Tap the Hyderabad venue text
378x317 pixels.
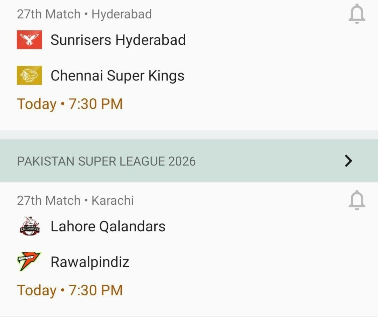[x=122, y=14]
